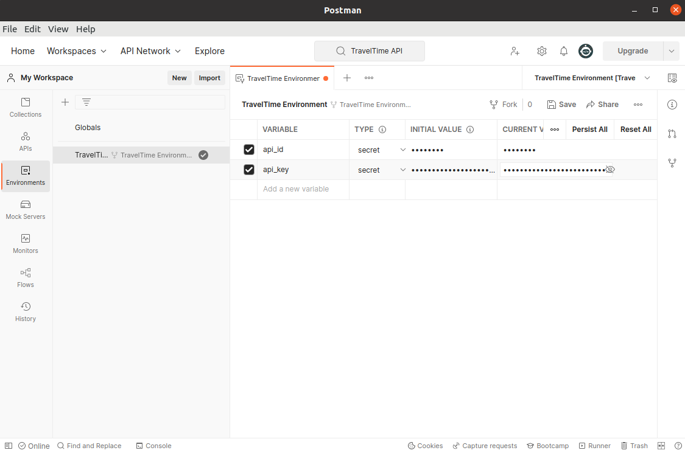The image size is (685, 453).
Task: View the History panel
Action: click(x=25, y=312)
